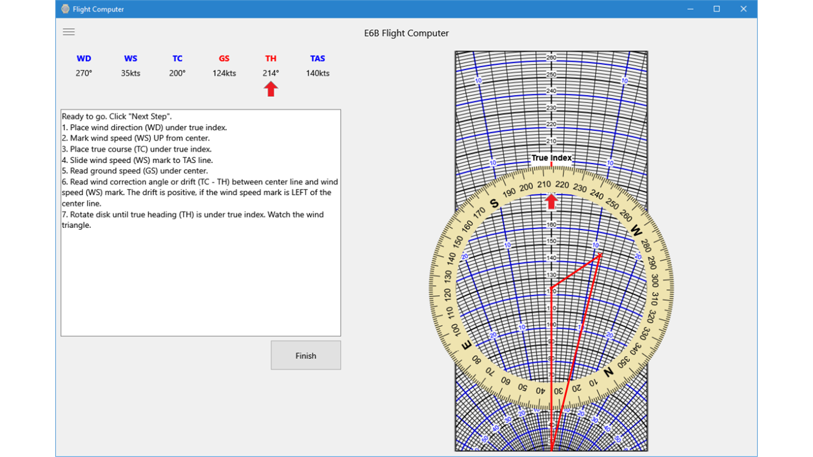Select the WD wind direction label
813x457 pixels.
84,59
